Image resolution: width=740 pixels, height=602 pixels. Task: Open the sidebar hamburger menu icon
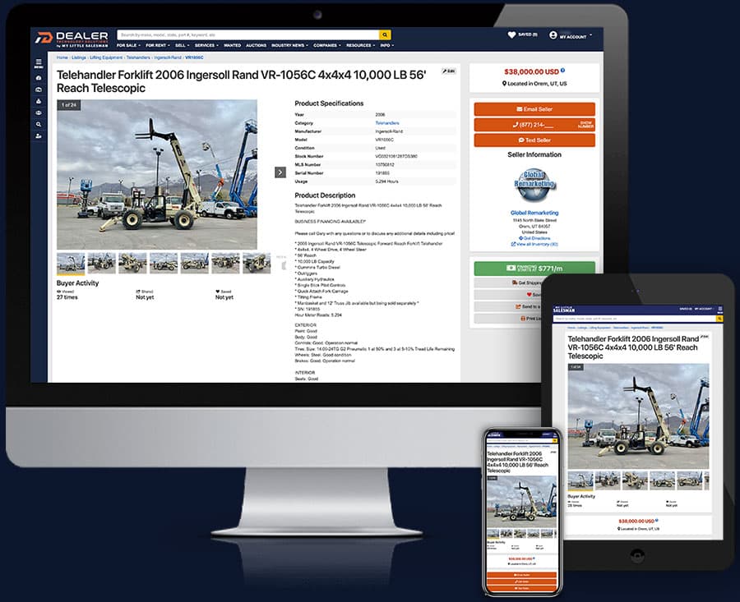39,62
